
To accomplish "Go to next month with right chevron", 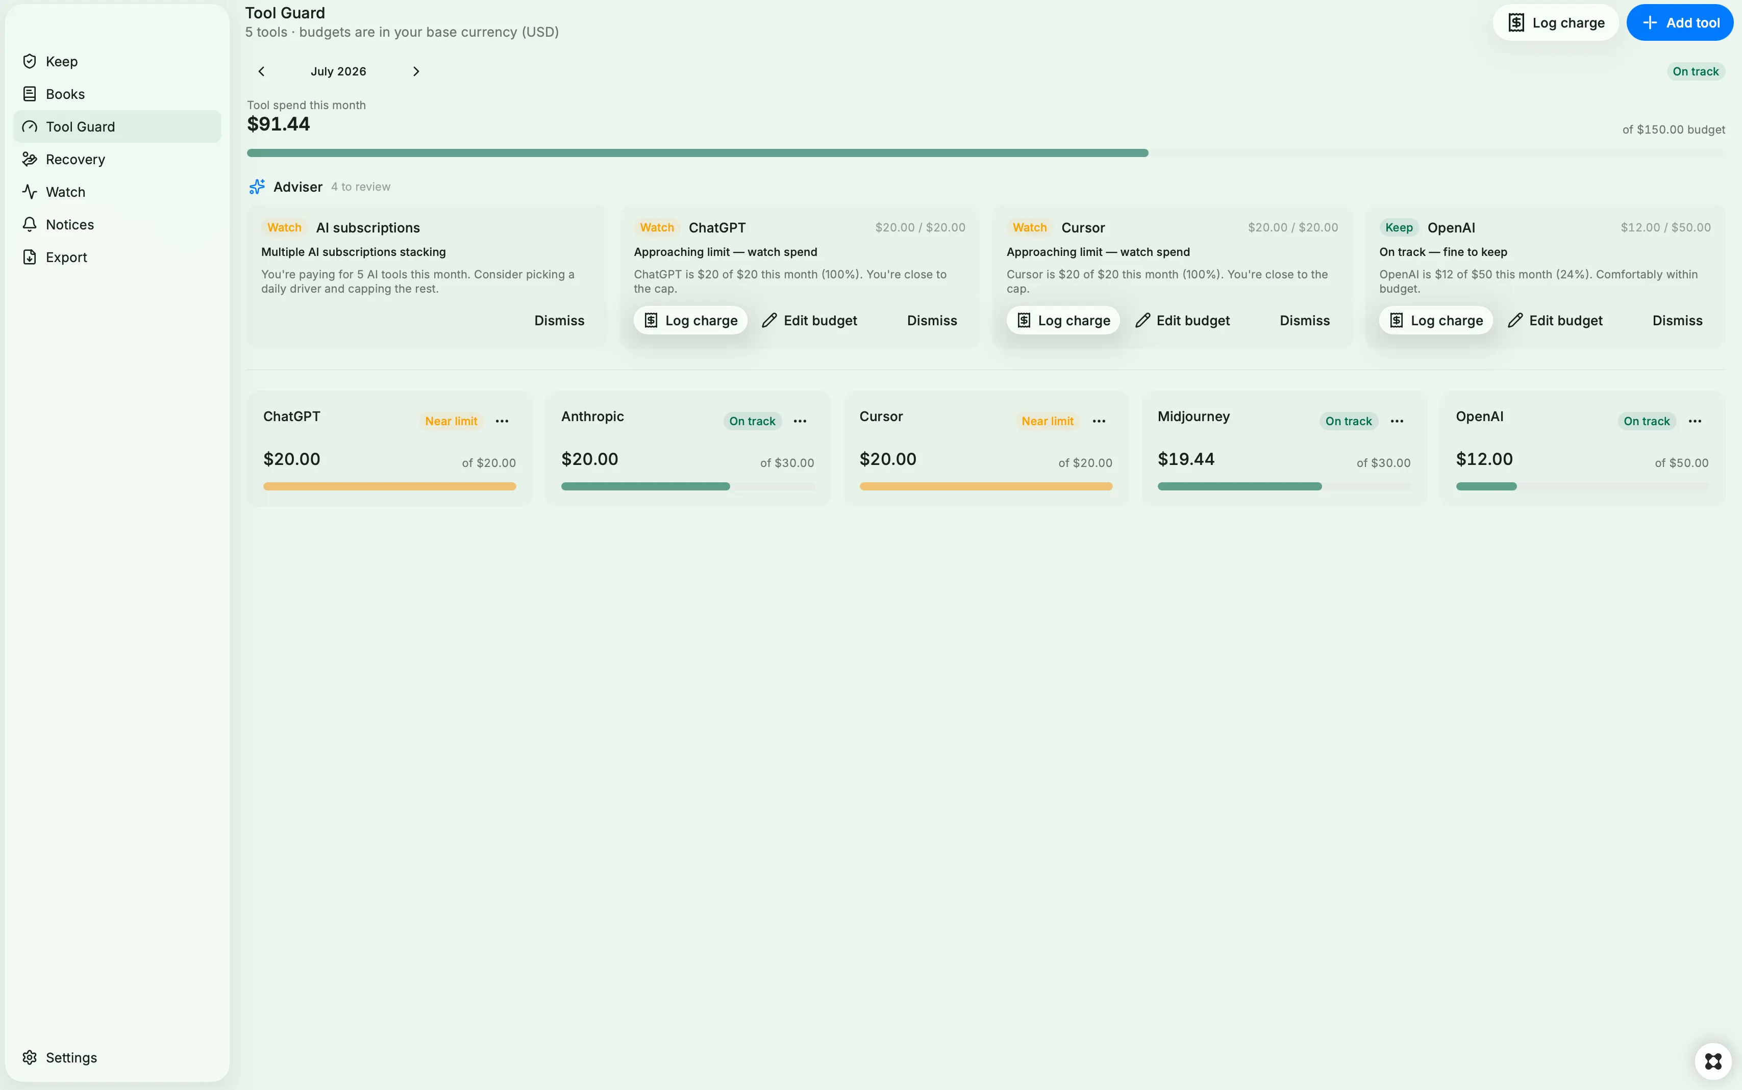I will click(415, 71).
